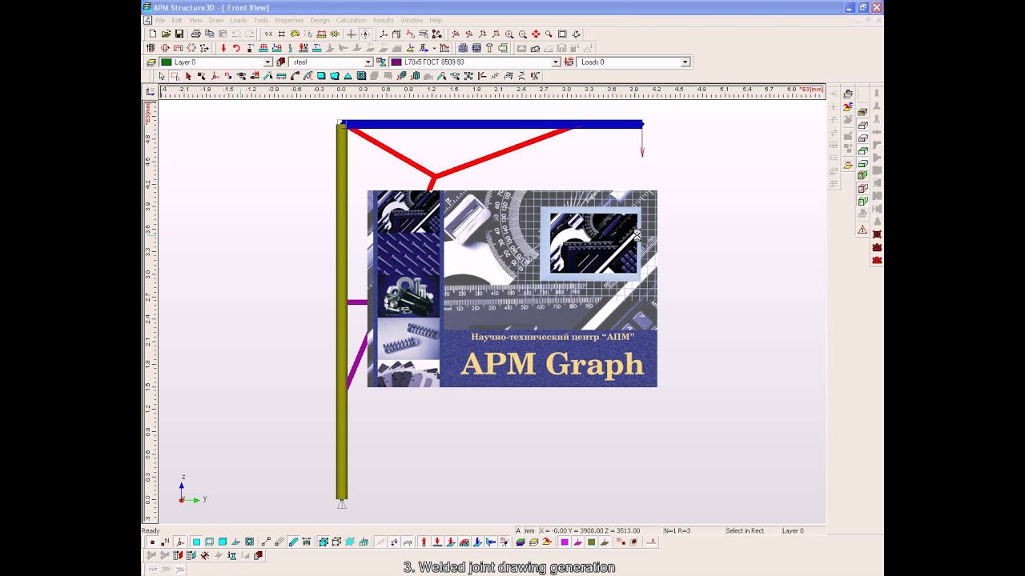Choose the dashed rectangle selection tool
Viewport: 1025px width, 576px height.
(175, 76)
